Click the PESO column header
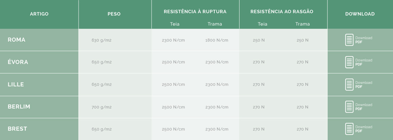This screenshot has width=393, height=140. point(114,14)
